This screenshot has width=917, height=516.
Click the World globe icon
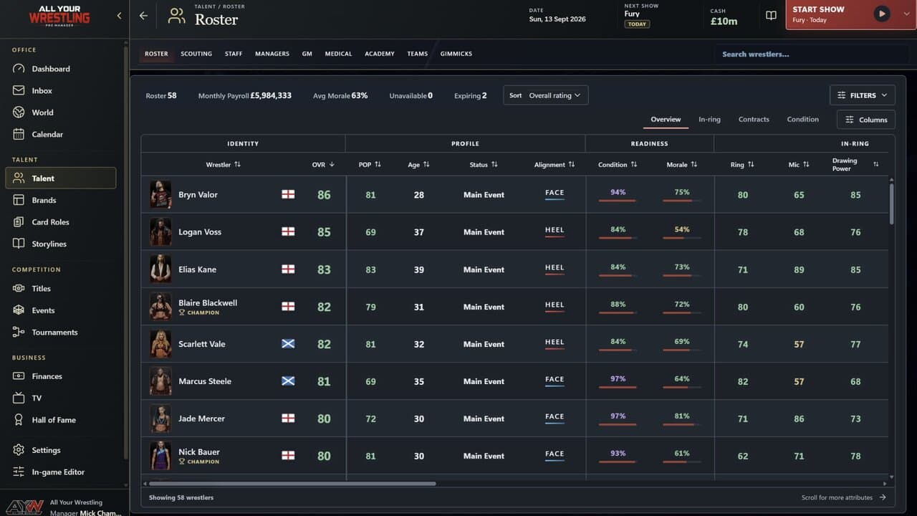[19, 113]
